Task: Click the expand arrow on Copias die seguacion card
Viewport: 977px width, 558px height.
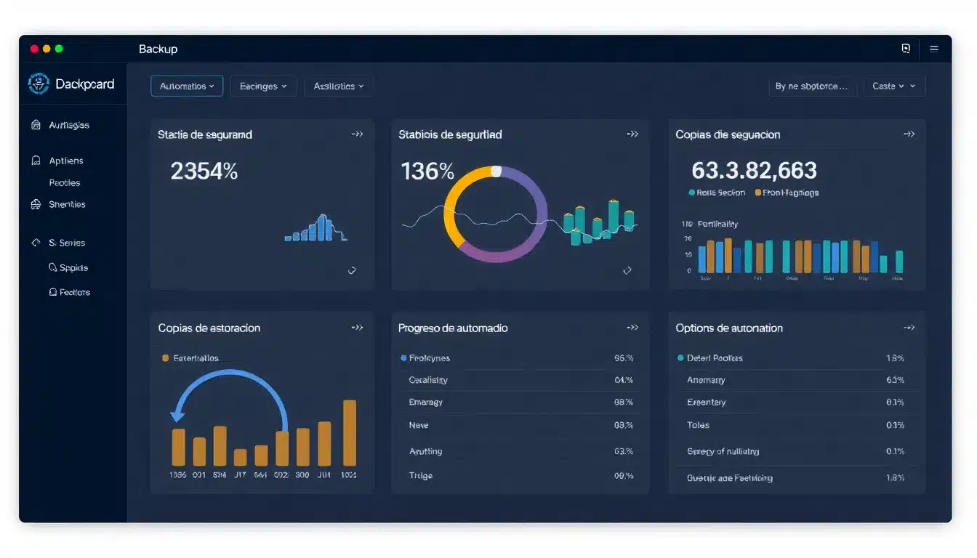Action: tap(909, 134)
